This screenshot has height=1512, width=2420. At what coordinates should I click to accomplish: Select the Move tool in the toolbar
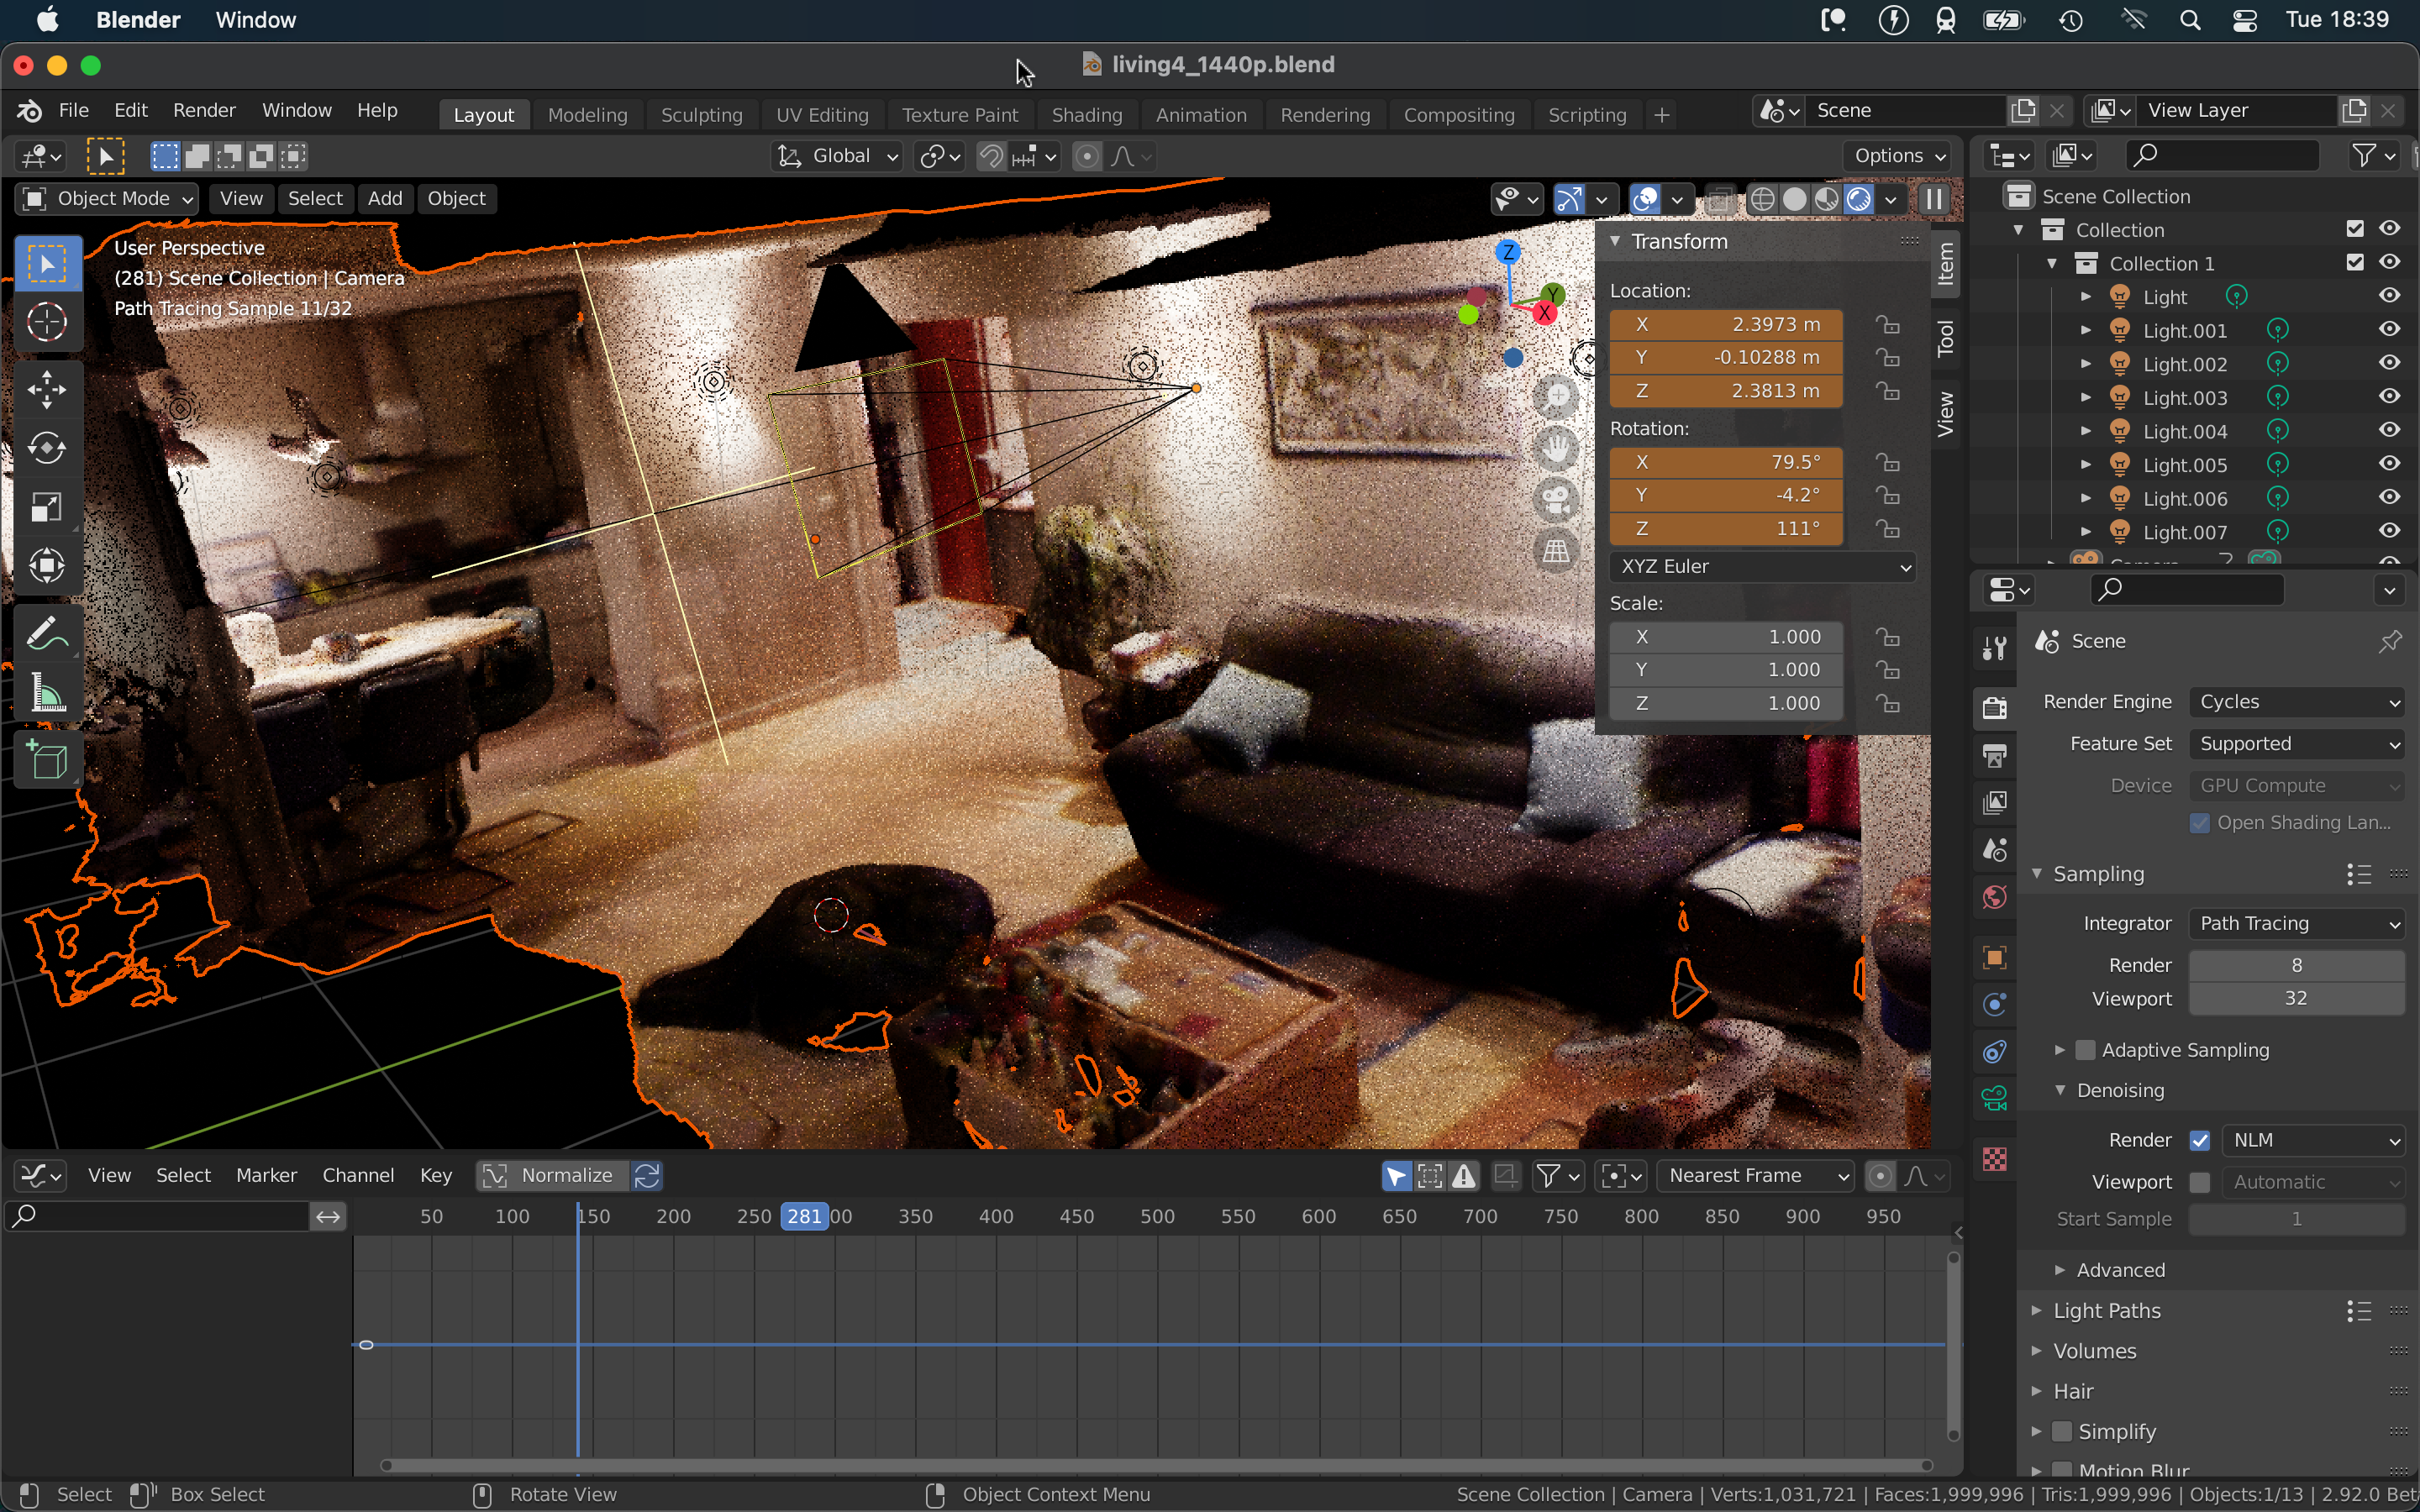[46, 389]
